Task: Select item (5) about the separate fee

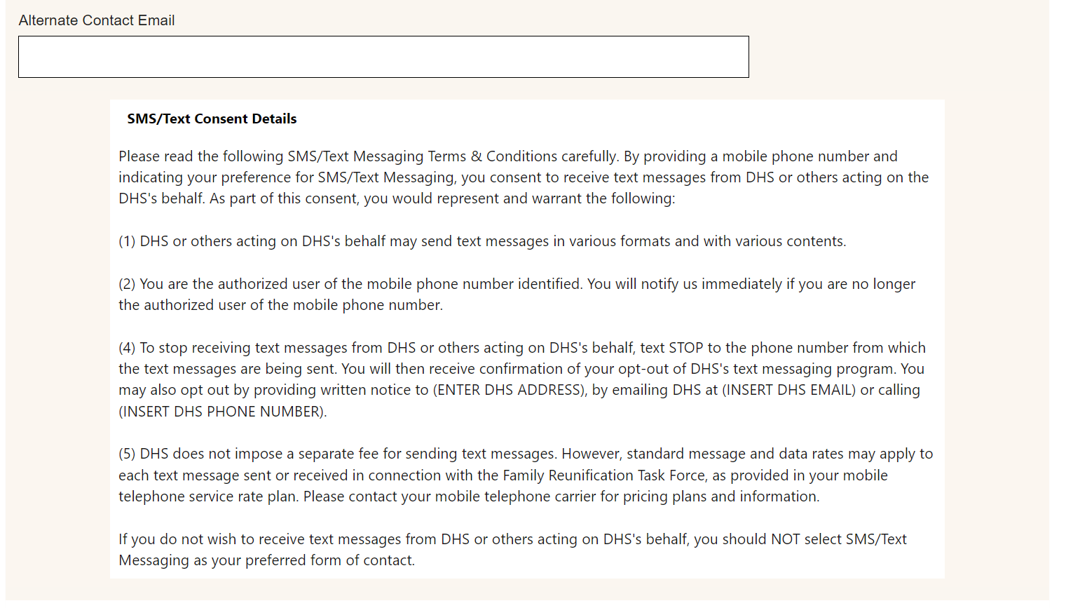Action: [x=526, y=475]
